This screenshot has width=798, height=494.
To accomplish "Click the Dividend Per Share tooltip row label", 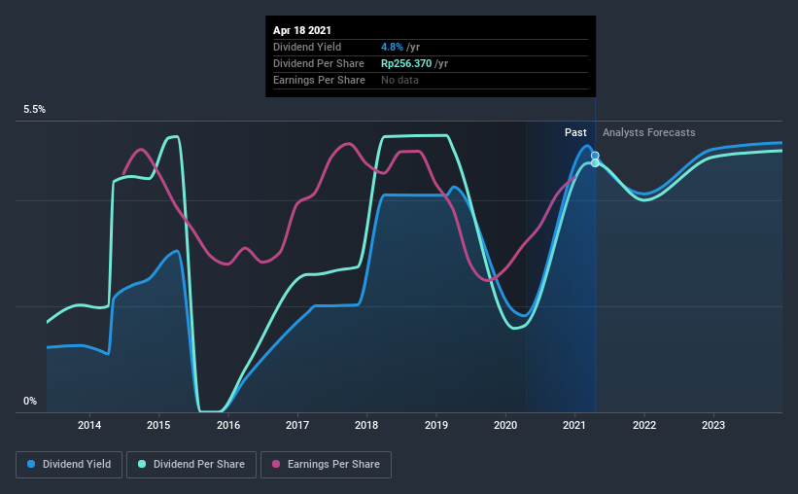I will tap(319, 63).
